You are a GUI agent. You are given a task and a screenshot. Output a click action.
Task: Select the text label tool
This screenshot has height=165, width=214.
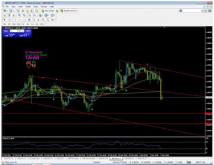click(43, 20)
